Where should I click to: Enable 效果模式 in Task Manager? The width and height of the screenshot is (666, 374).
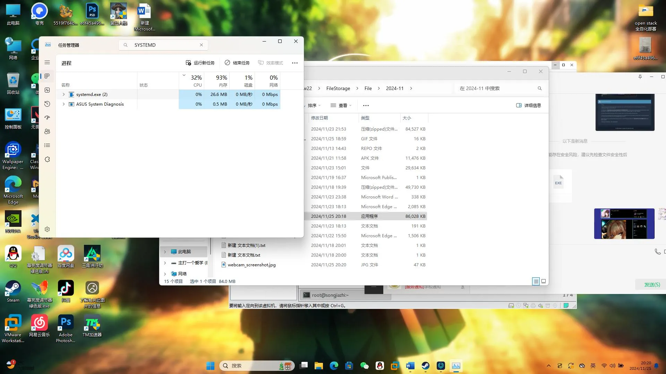(270, 63)
